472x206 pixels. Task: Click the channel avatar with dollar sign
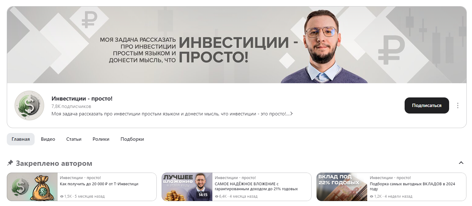tap(29, 105)
